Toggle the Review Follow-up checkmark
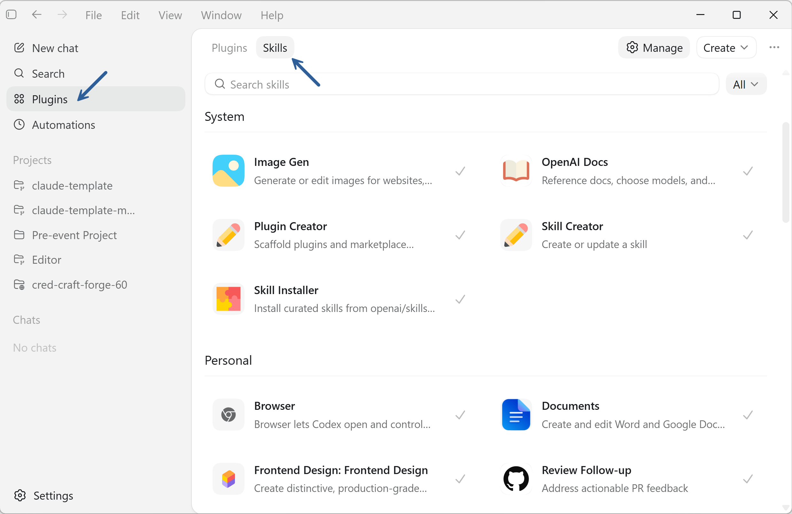The height and width of the screenshot is (514, 792). coord(748,479)
